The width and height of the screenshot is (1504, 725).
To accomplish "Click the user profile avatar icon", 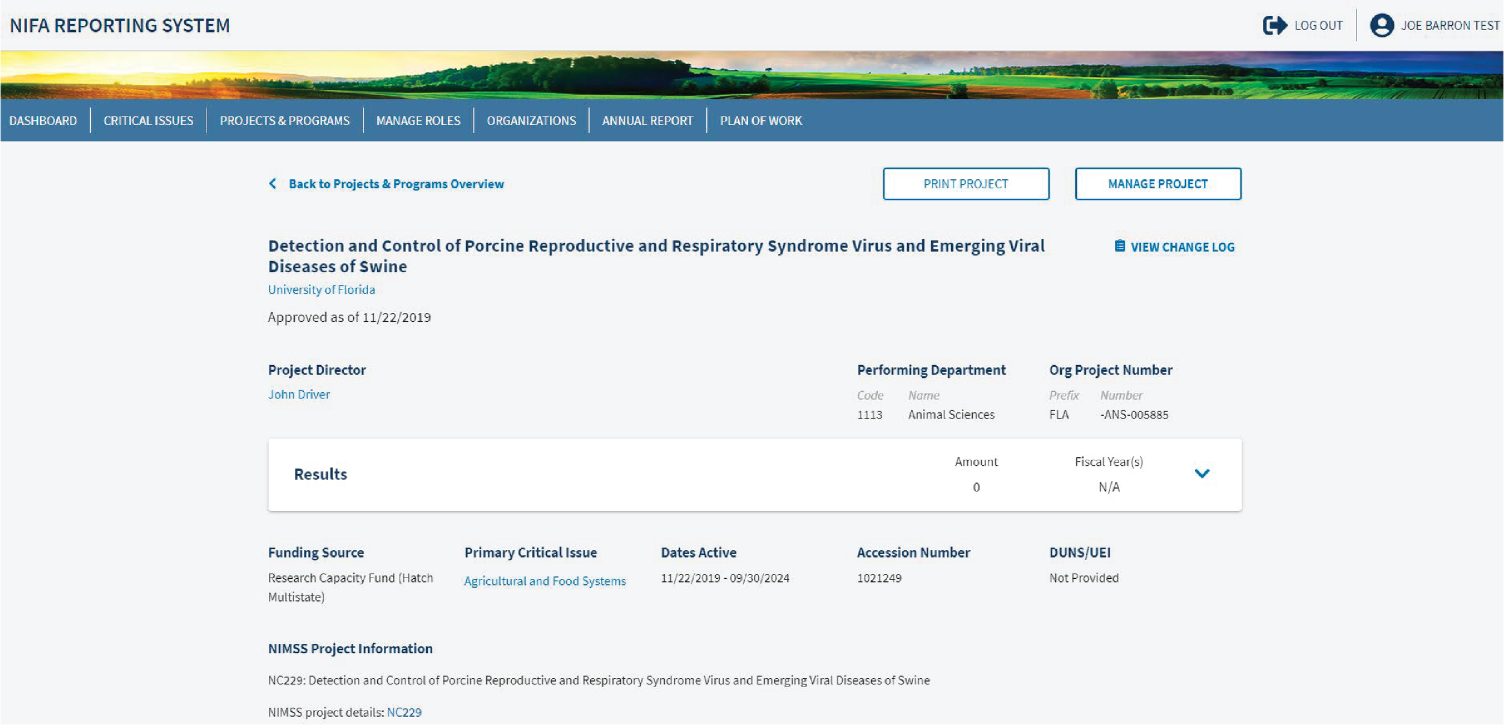I will [x=1381, y=25].
